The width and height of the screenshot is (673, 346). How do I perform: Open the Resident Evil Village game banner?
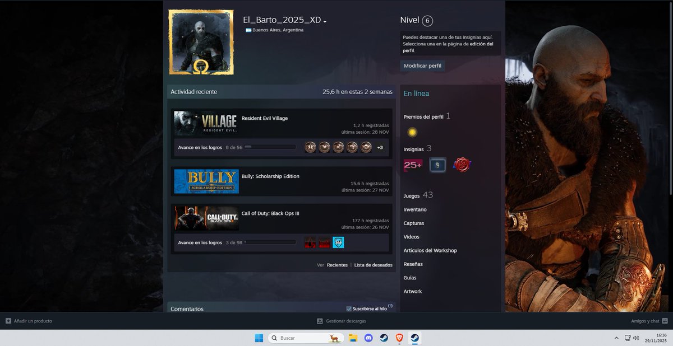click(x=206, y=123)
